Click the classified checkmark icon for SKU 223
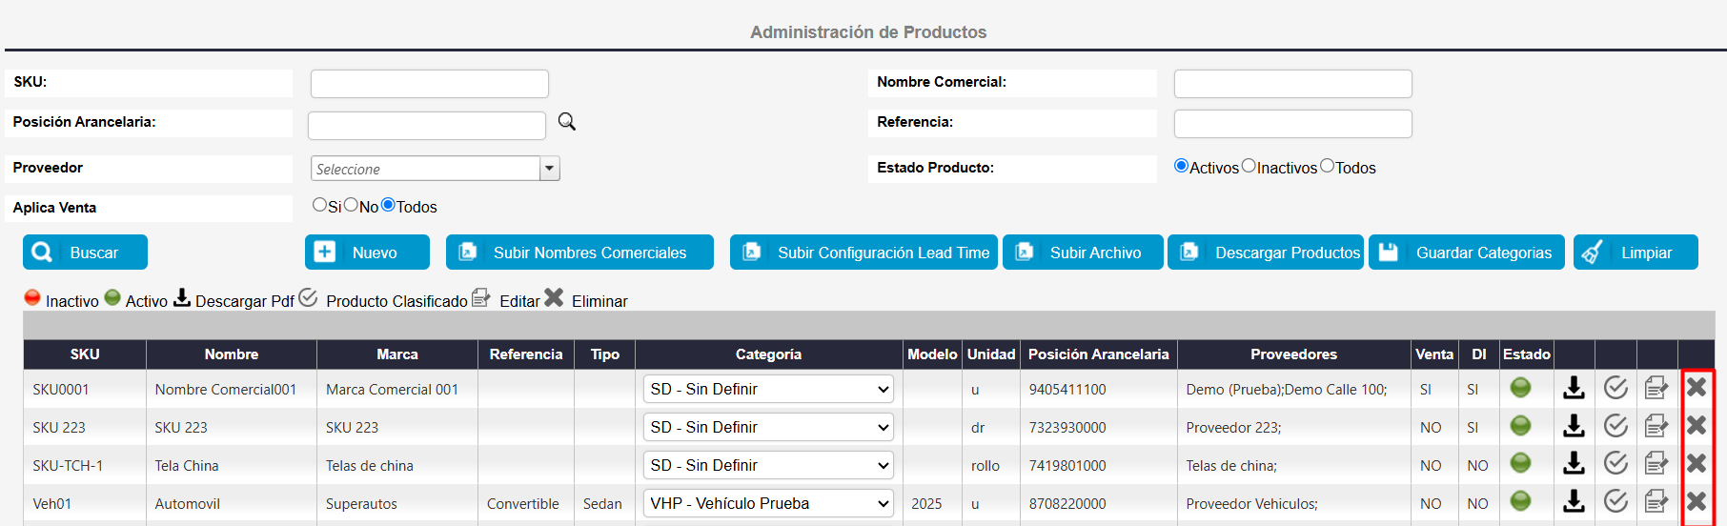The image size is (1727, 526). tap(1615, 426)
